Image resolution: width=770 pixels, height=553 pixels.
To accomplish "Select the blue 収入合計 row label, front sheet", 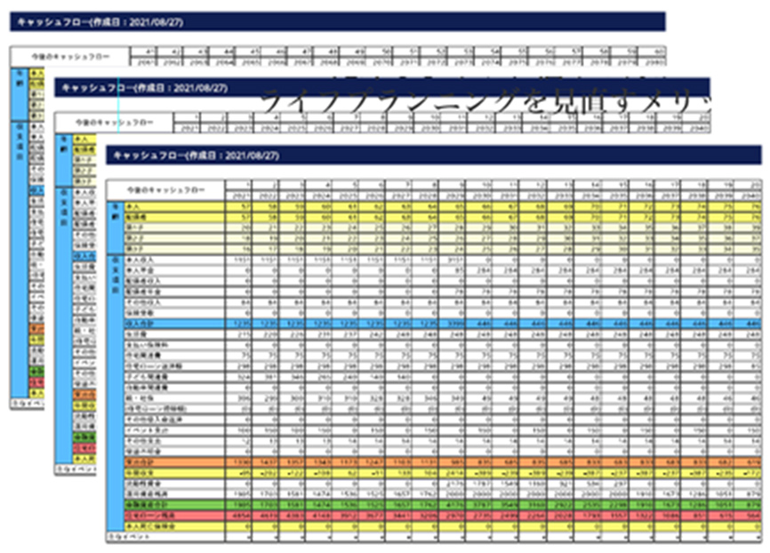I will coord(174,324).
